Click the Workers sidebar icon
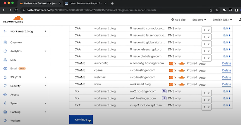The image size is (241, 125). 5,121
